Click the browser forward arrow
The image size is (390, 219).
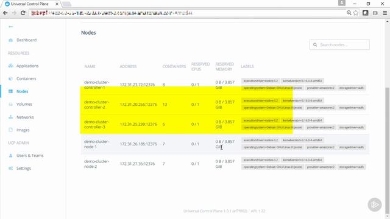click(x=14, y=13)
